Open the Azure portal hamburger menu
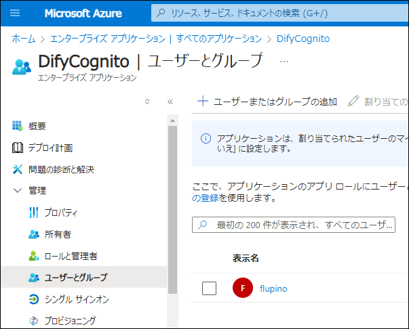This screenshot has height=329, width=409. click(16, 14)
